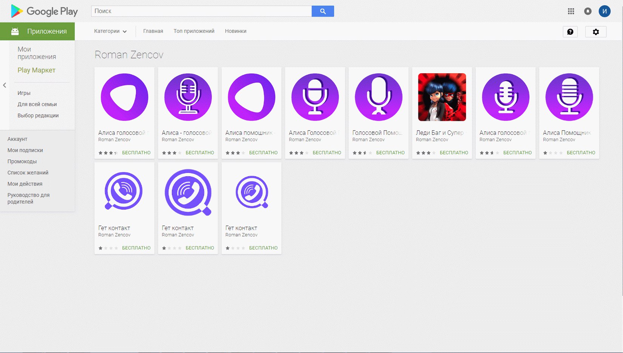Viewport: 623px width, 353px height.
Task: Click БЕСПЛАТНО under the first Гет контакт
Action: click(x=136, y=248)
